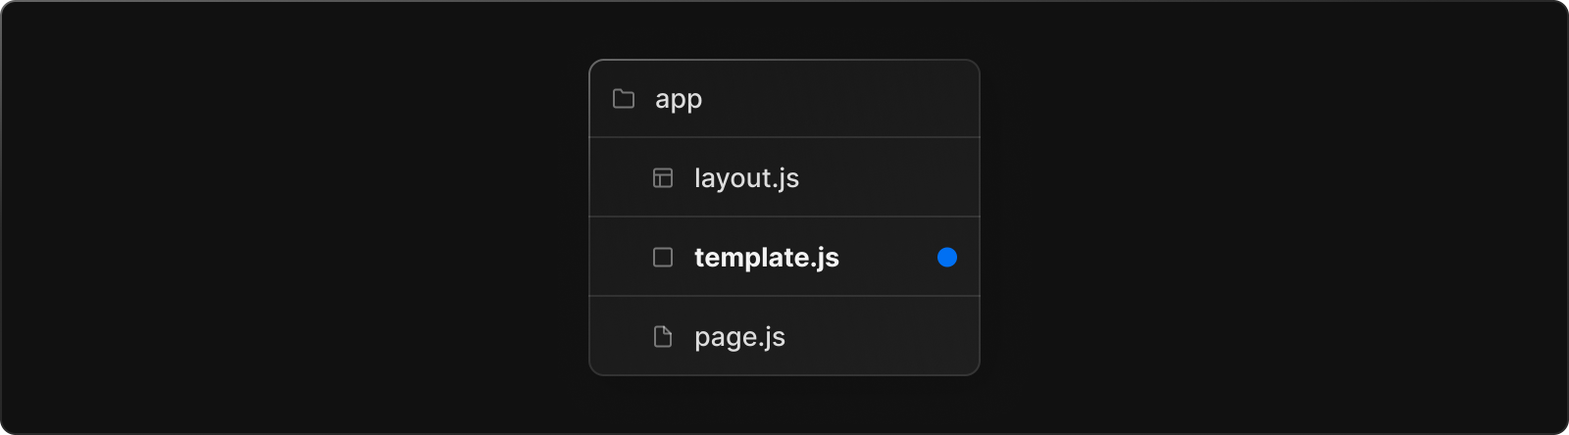Click the indent left of layout.js icon
The width and height of the screenshot is (1569, 435).
[620, 178]
